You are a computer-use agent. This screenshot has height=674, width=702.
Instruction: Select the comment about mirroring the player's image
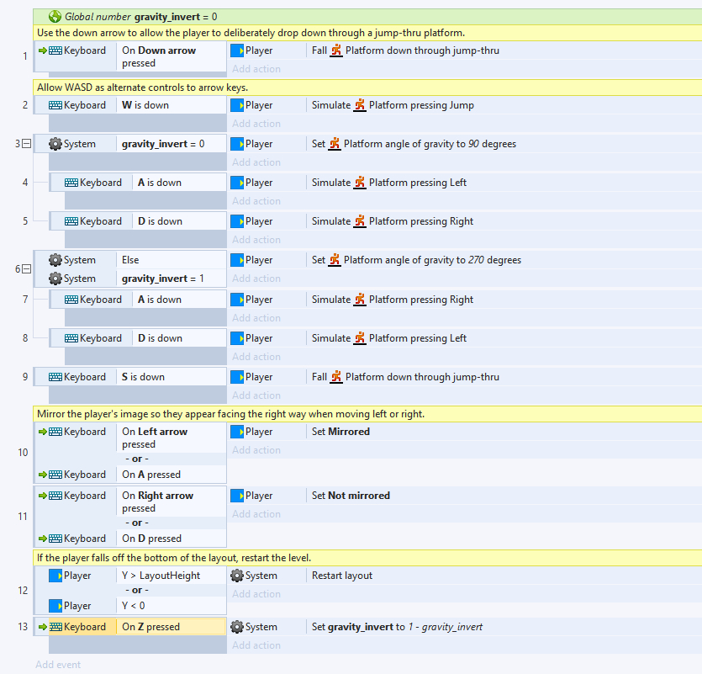367,414
